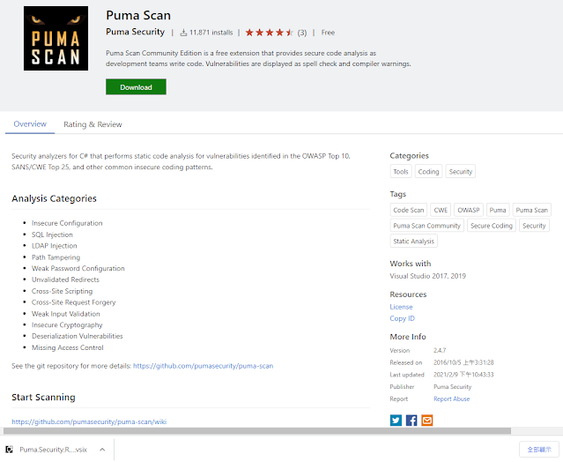The height and width of the screenshot is (462, 563).
Task: Share on Twitter icon
Action: tap(396, 420)
